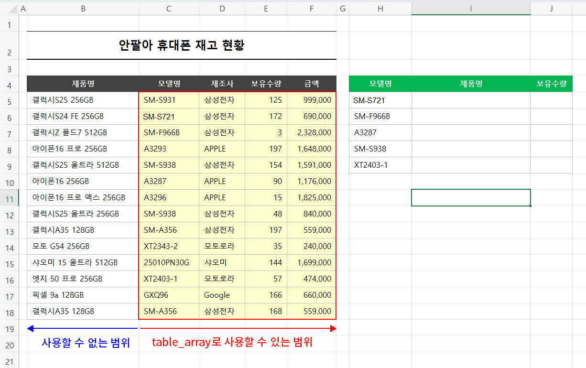
Task: Select the manufacturer cell 샤오미
Action: [x=222, y=263]
